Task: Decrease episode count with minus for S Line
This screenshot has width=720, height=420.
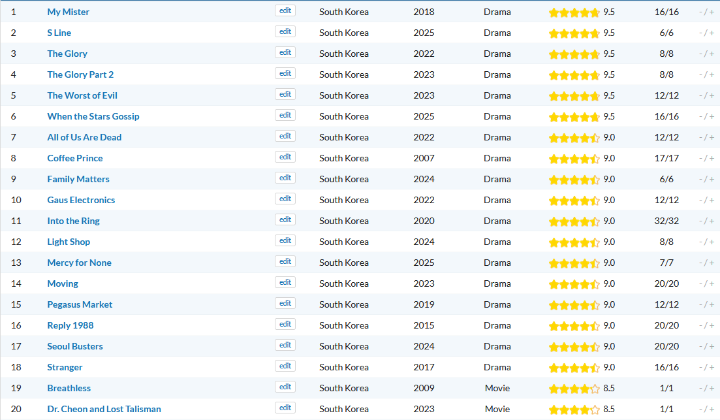Action: [700, 33]
